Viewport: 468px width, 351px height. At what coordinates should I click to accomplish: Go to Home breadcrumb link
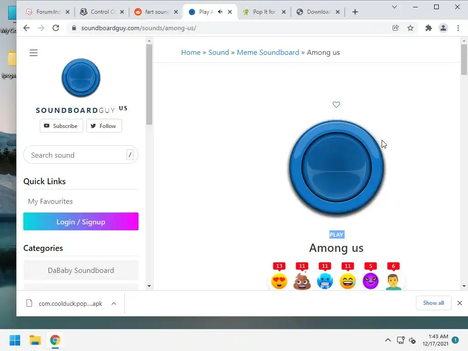(191, 53)
